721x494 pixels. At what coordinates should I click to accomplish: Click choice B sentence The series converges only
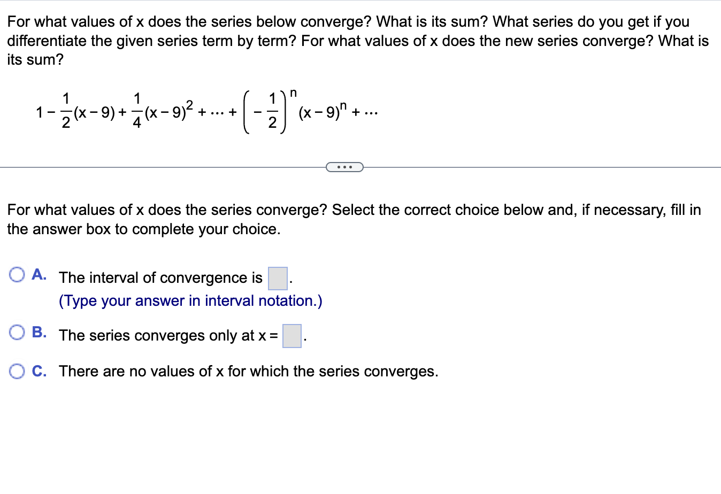pyautogui.click(x=166, y=335)
